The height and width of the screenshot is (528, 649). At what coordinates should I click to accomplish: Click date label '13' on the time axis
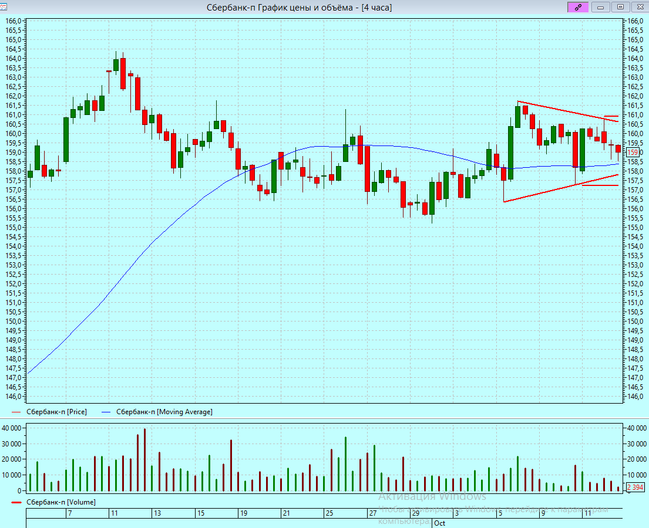click(x=157, y=513)
